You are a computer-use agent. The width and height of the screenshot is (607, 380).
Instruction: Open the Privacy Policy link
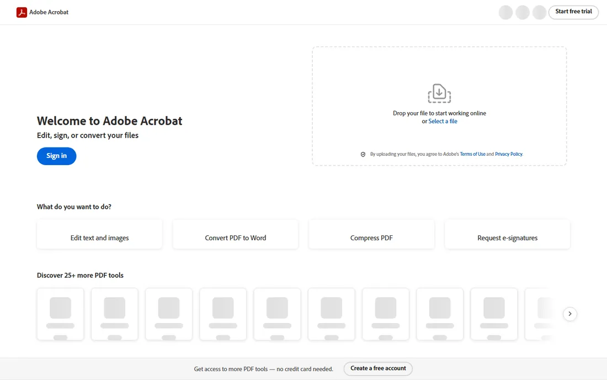(x=509, y=154)
